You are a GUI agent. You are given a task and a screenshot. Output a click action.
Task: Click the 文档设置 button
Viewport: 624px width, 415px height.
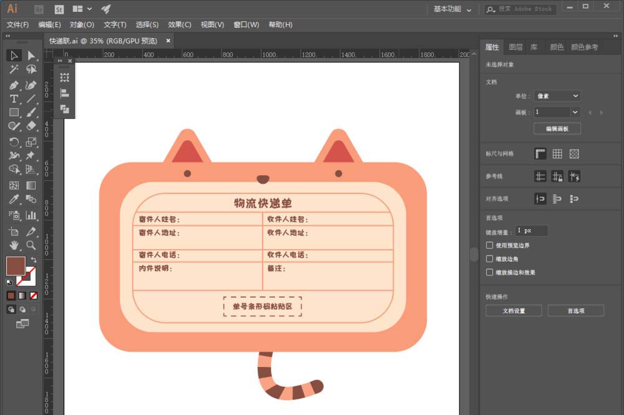[514, 311]
